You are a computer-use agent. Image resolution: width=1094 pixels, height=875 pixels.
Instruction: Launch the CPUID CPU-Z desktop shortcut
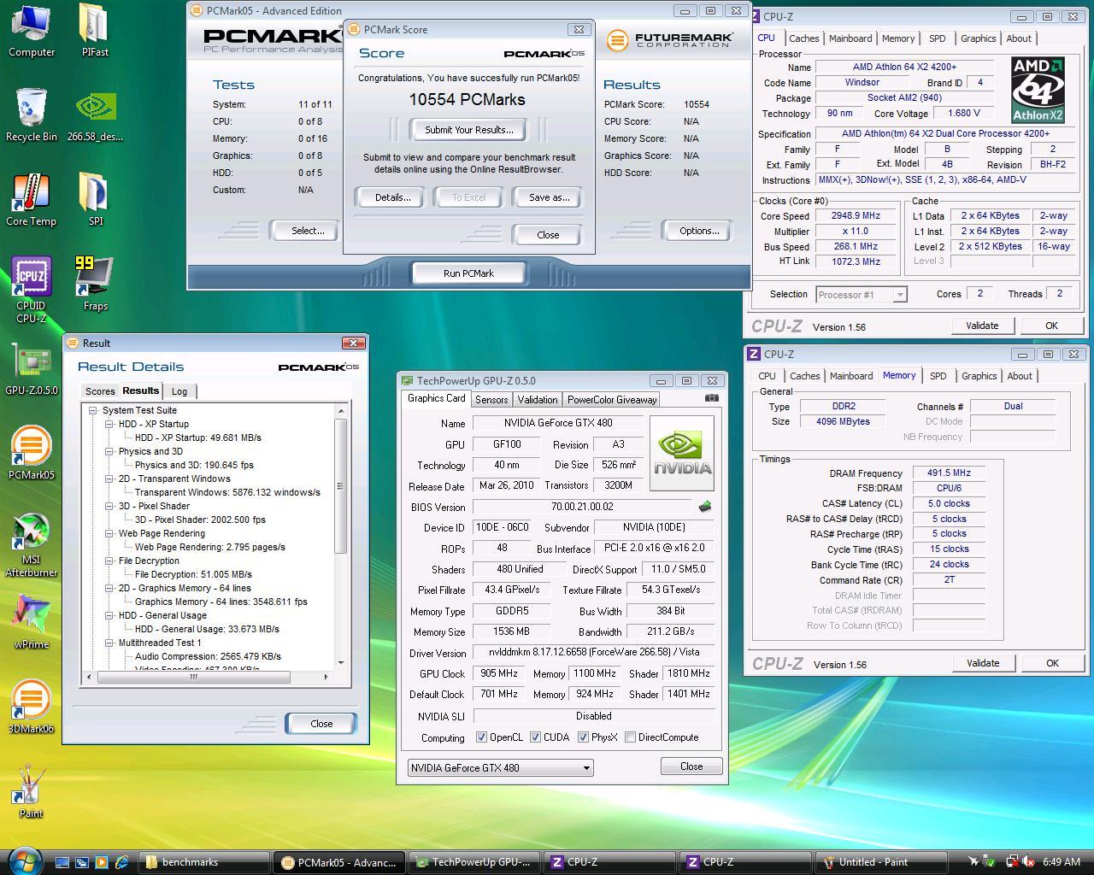coord(32,291)
